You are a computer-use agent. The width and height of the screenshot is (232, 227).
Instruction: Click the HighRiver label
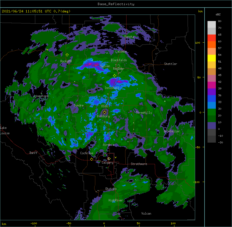coord(116,200)
